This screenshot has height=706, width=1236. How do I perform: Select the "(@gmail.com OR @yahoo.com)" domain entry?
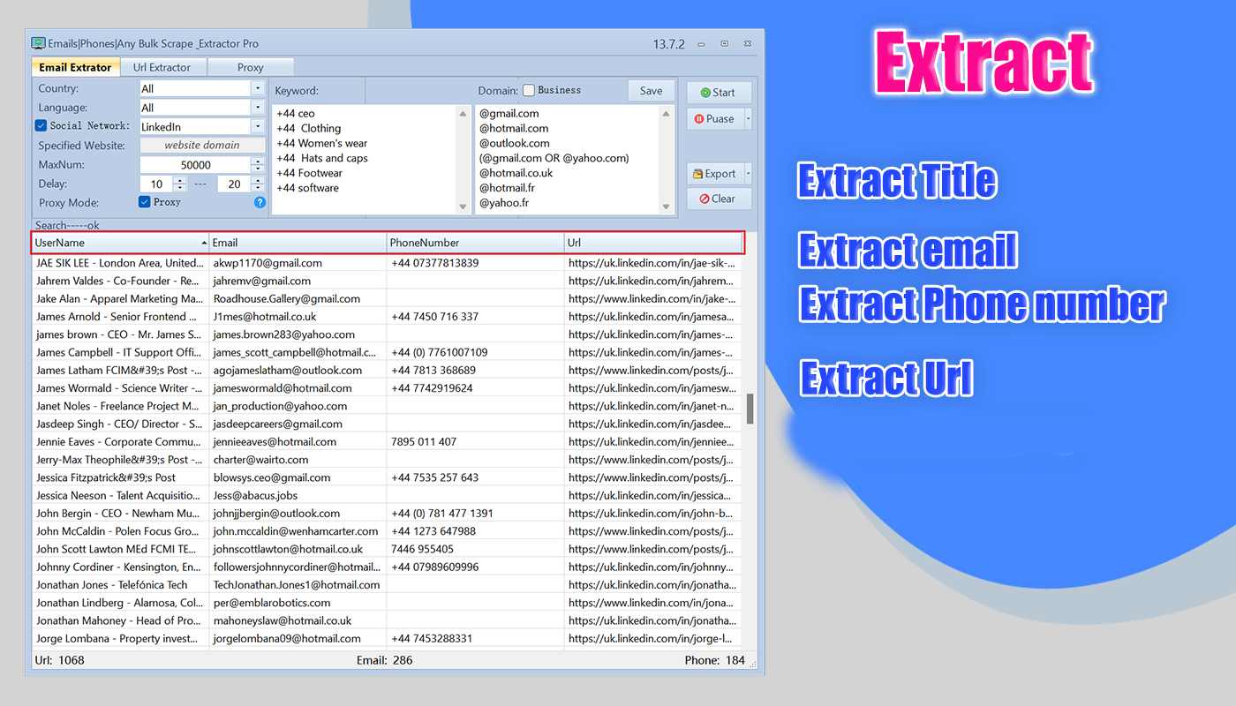tap(554, 159)
